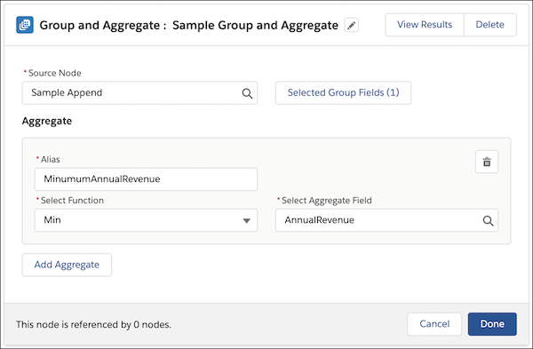
Task: Click the 'Source Node' label
Action: tap(54, 73)
